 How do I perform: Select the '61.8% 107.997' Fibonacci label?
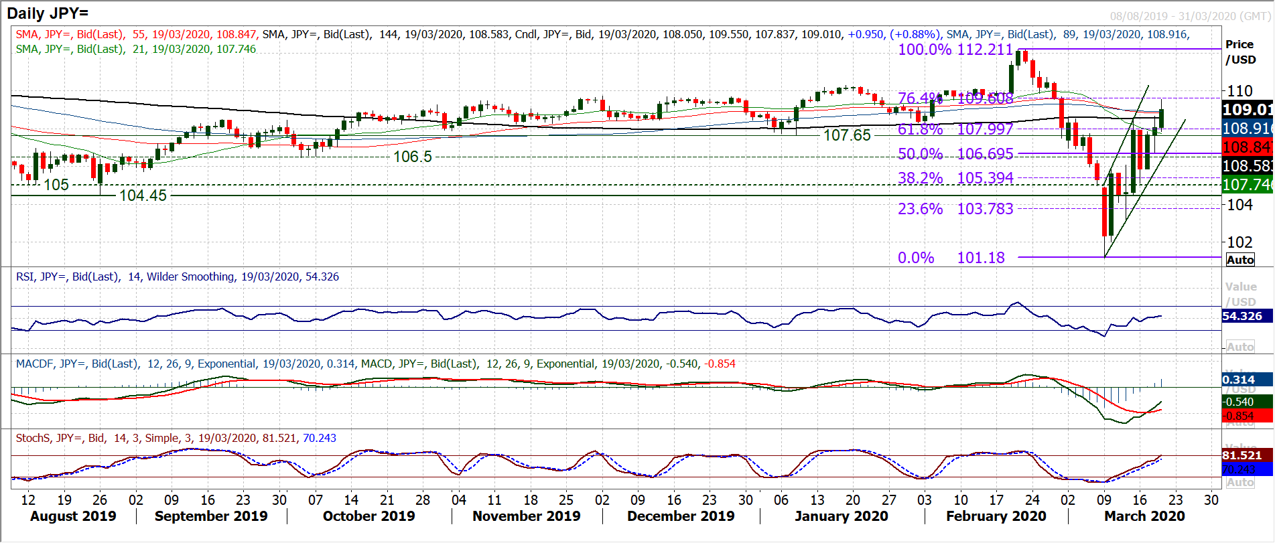click(x=955, y=129)
